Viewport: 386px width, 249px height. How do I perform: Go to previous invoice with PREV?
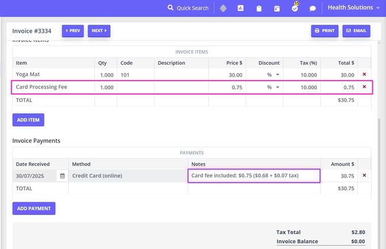click(x=73, y=31)
